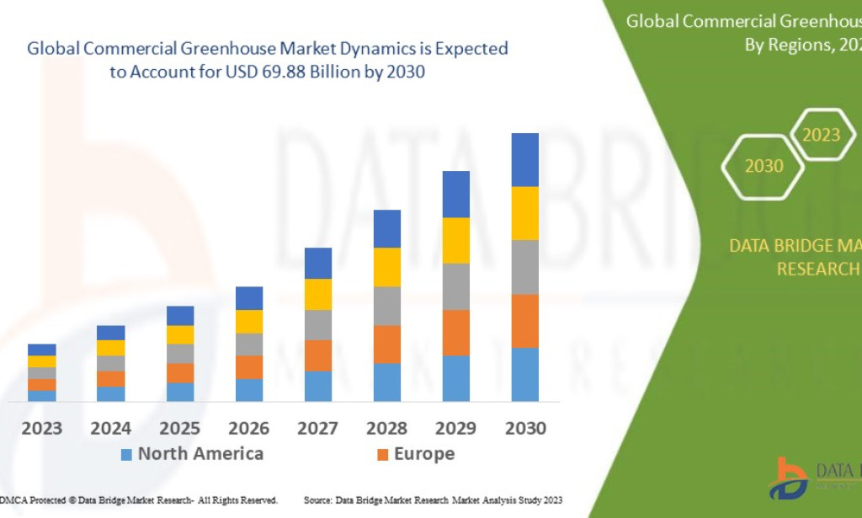Click the orange segment of the 2030 bar
The image size is (862, 518).
[x=525, y=321]
